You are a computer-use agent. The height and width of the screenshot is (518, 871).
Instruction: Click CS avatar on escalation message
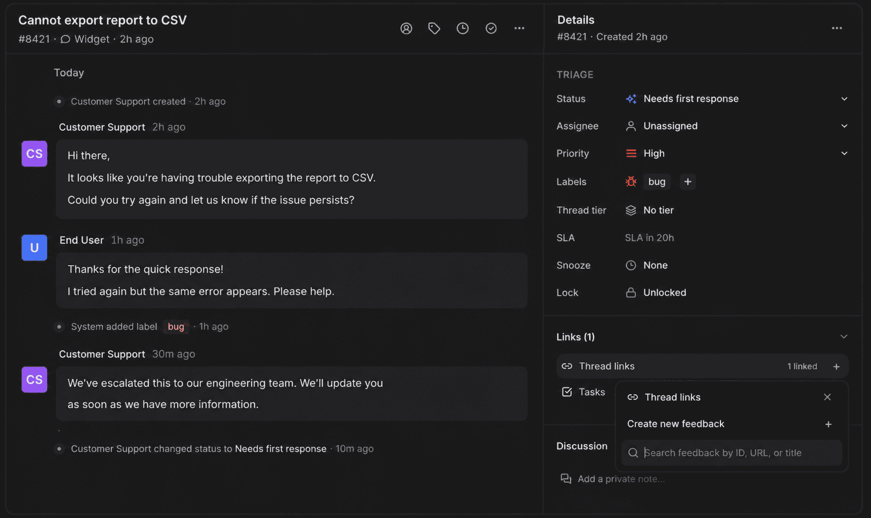(34, 380)
